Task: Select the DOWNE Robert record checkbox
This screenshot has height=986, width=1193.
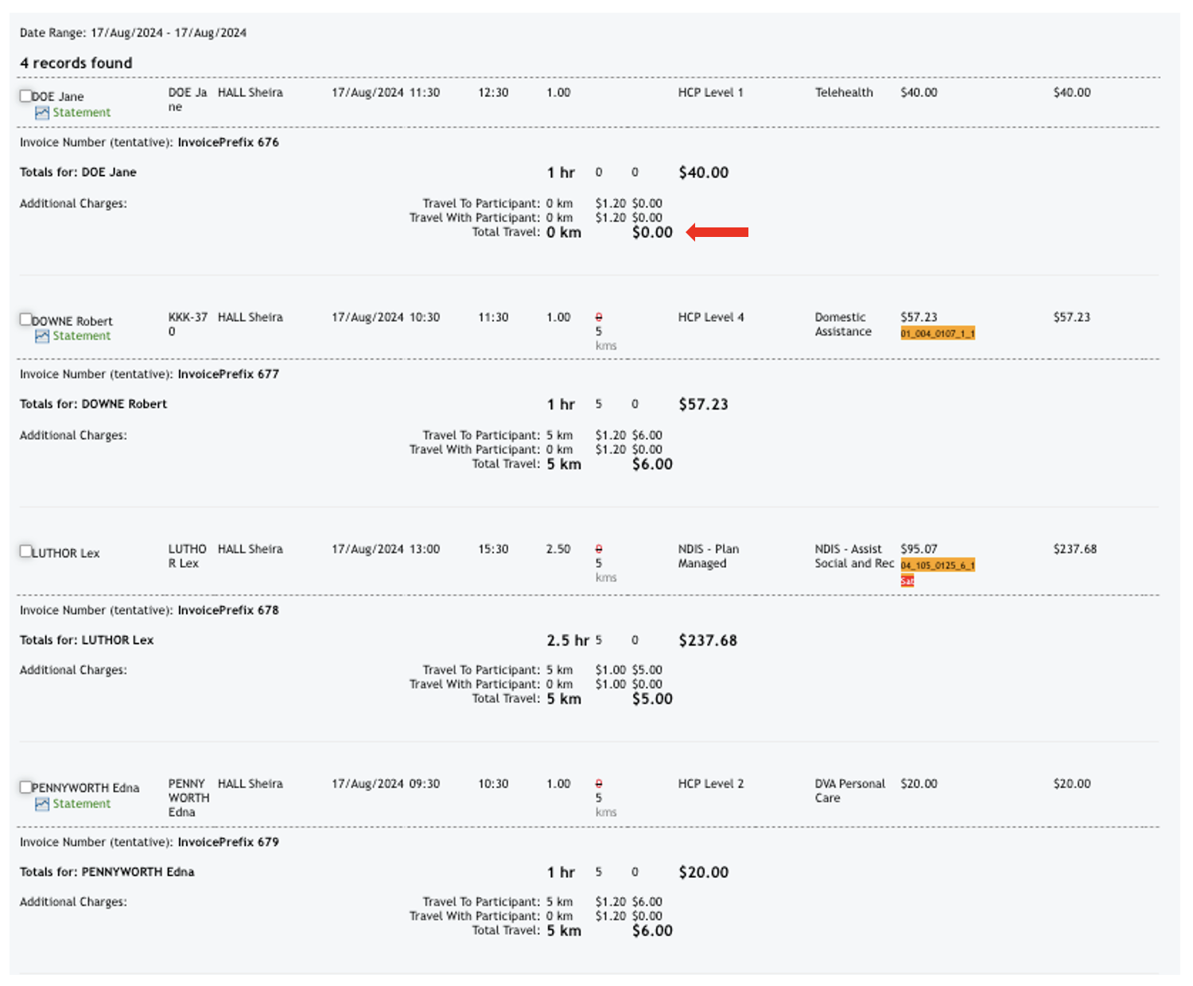Action: tap(25, 320)
